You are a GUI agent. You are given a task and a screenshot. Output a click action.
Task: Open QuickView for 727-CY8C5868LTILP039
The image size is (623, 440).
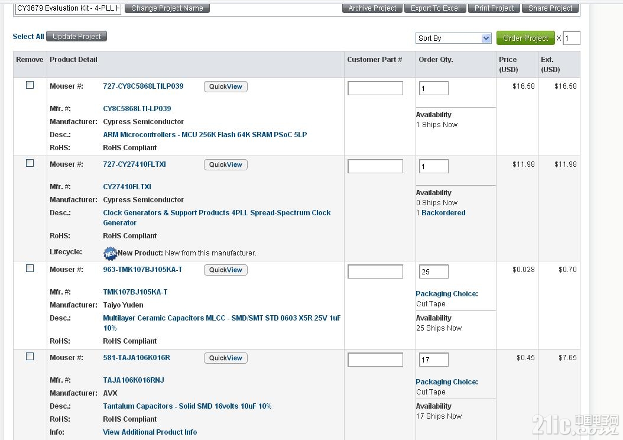[226, 87]
